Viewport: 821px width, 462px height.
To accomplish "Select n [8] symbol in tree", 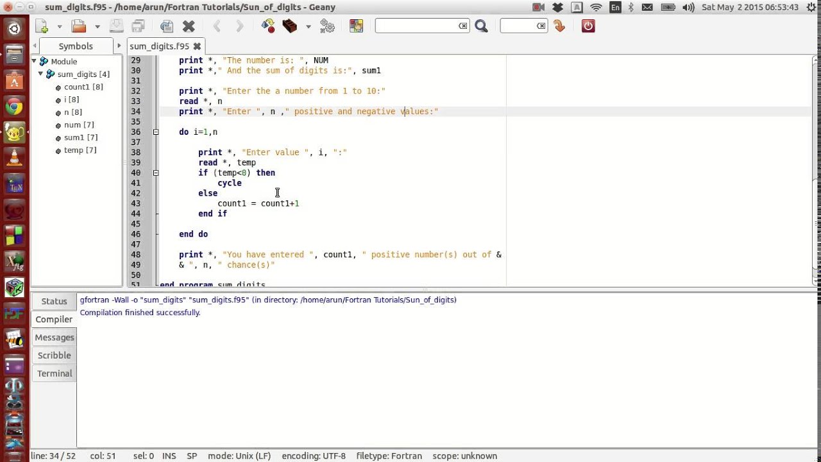I will (x=72, y=112).
